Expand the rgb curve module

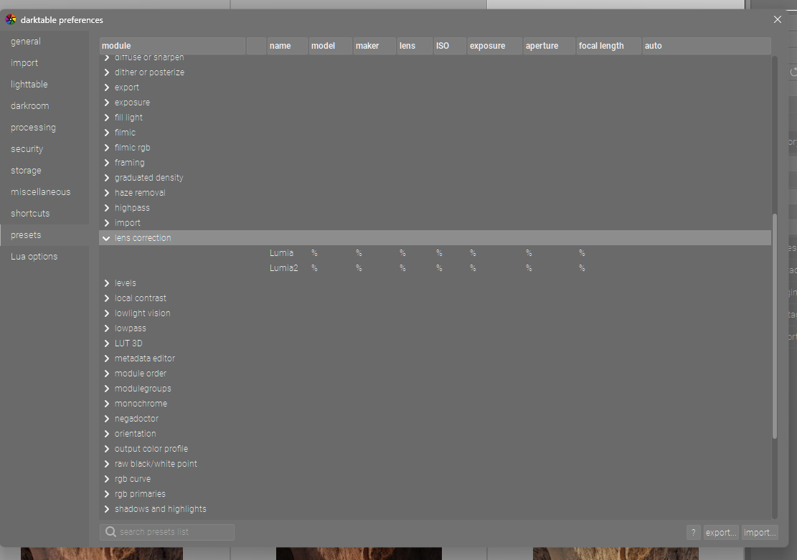pyautogui.click(x=107, y=479)
